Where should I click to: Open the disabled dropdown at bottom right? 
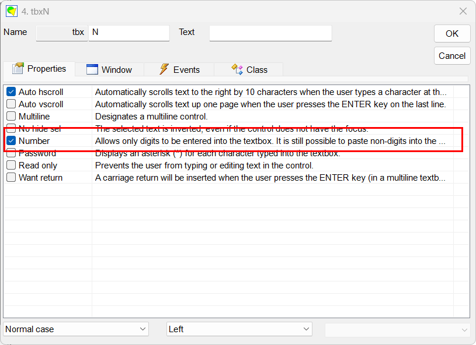[x=397, y=329]
